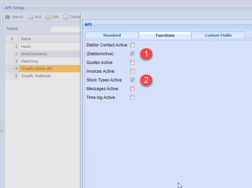The height and width of the screenshot is (188, 252).
Task: Select the Shopify Webhook row
Action: coord(36,76)
